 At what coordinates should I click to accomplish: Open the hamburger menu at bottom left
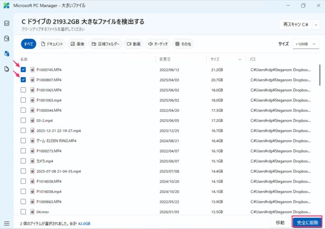(x=6, y=223)
